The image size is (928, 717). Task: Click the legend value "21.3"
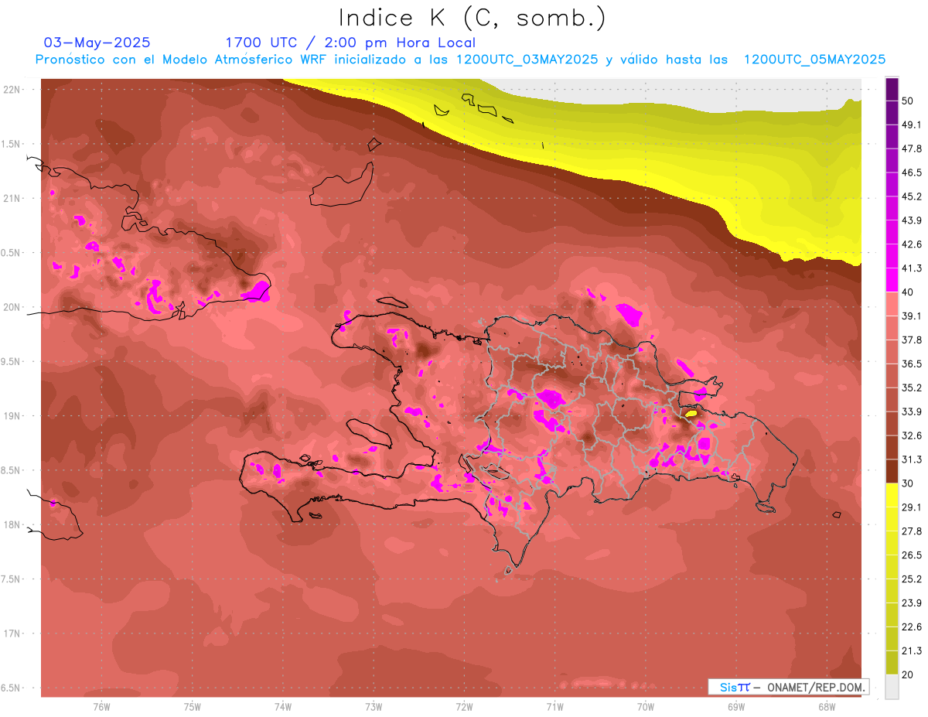(912, 651)
